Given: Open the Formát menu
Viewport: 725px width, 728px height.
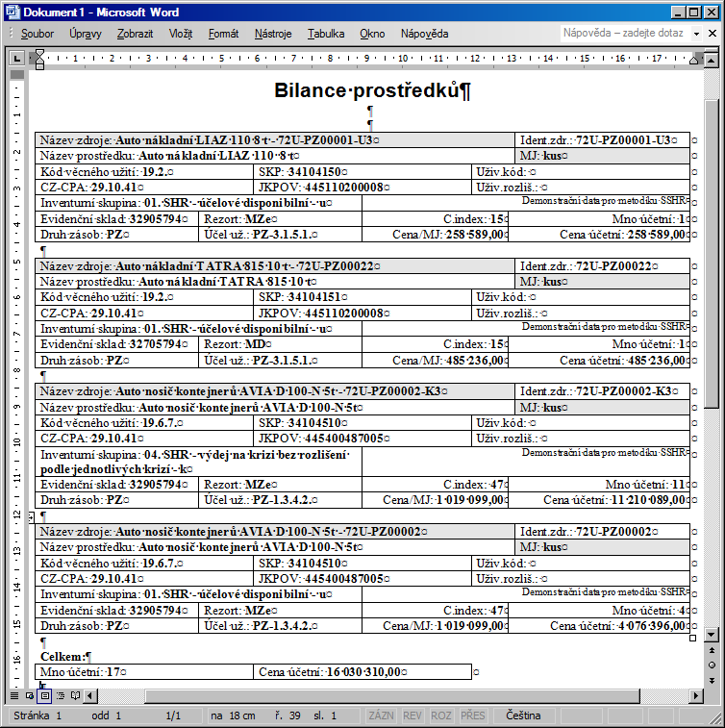Looking at the screenshot, I should (x=223, y=34).
